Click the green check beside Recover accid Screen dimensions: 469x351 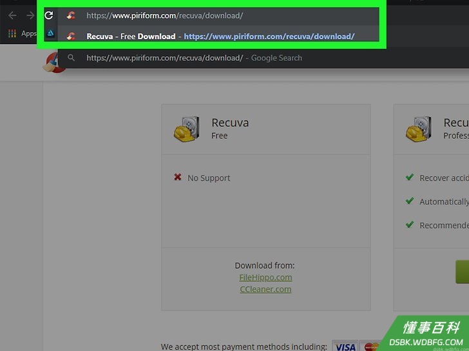(x=410, y=177)
